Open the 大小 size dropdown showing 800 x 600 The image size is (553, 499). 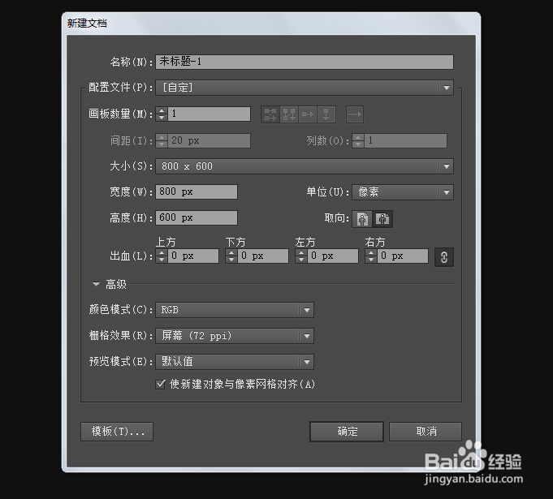coord(305,166)
